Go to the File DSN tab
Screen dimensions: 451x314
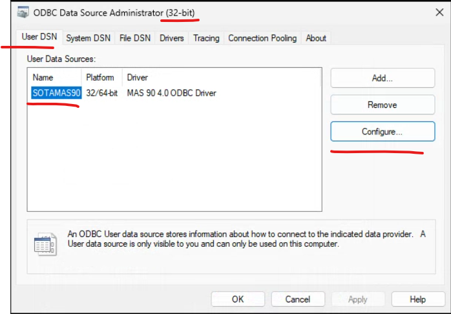[134, 38]
